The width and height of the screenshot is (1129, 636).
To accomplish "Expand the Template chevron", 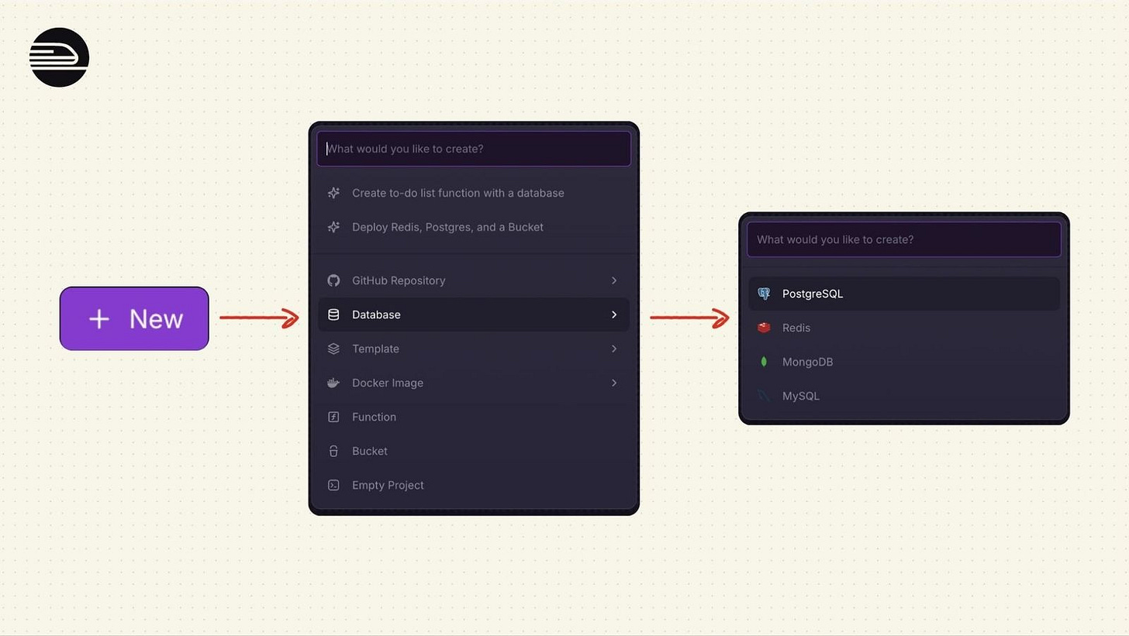I will pos(614,349).
